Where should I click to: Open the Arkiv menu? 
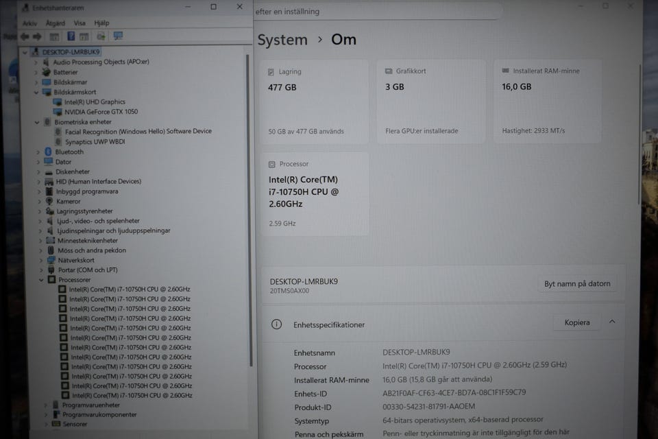point(29,23)
